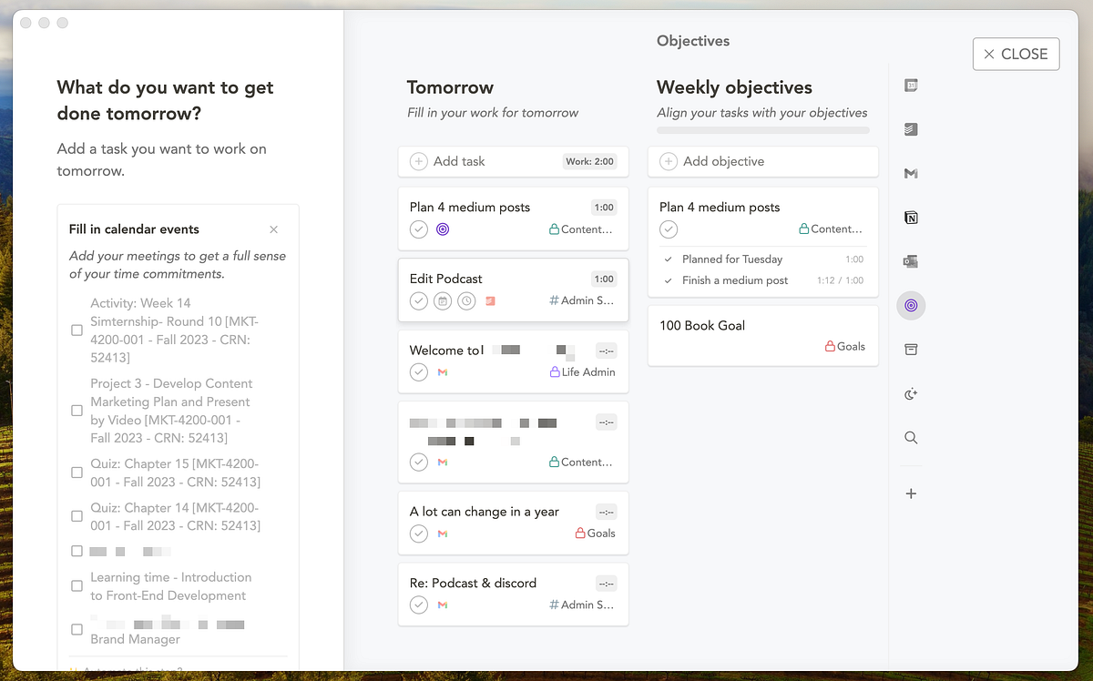This screenshot has width=1093, height=681.
Task: Add new integration with plus icon
Action: point(911,493)
